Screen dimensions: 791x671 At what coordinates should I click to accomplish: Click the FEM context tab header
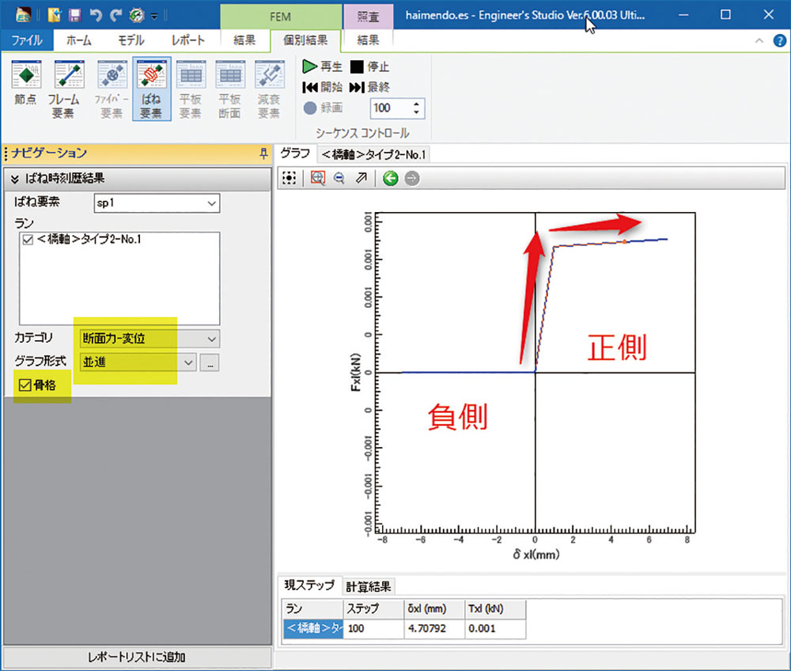point(281,17)
